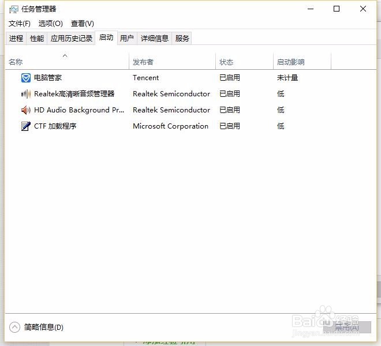The height and width of the screenshot is (346, 381).
Task: Click the 禁用 button at bottom right
Action: point(347,328)
